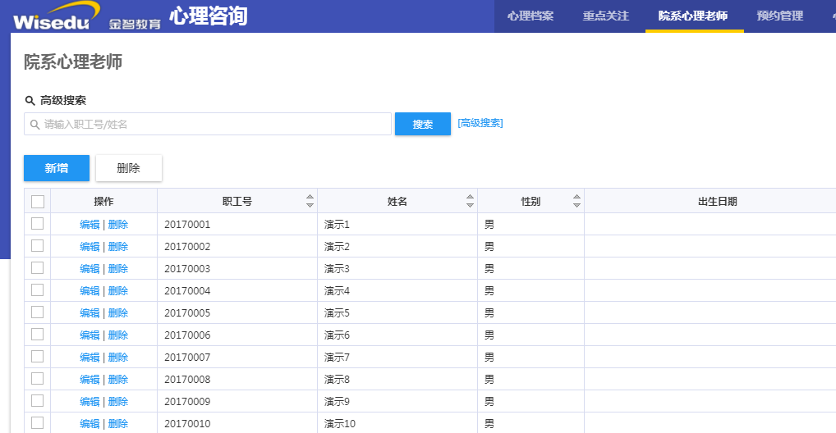Check the row for 20170001
836x433 pixels.
(x=37, y=224)
